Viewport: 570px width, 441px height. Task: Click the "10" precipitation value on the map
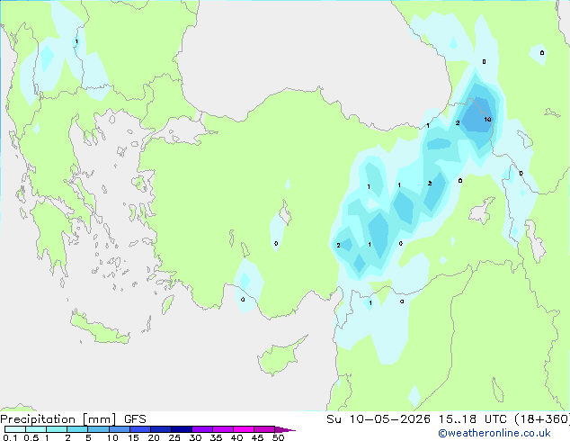tap(487, 120)
